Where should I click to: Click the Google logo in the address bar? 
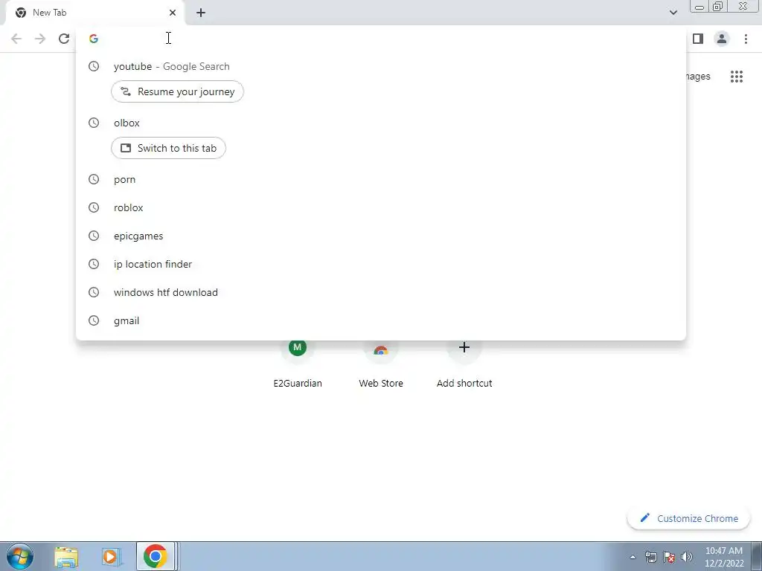[94, 39]
